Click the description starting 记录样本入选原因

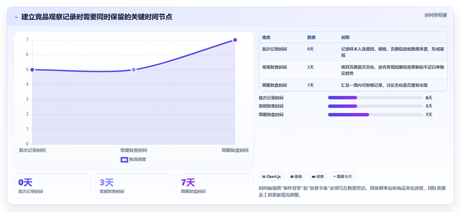tap(392, 52)
